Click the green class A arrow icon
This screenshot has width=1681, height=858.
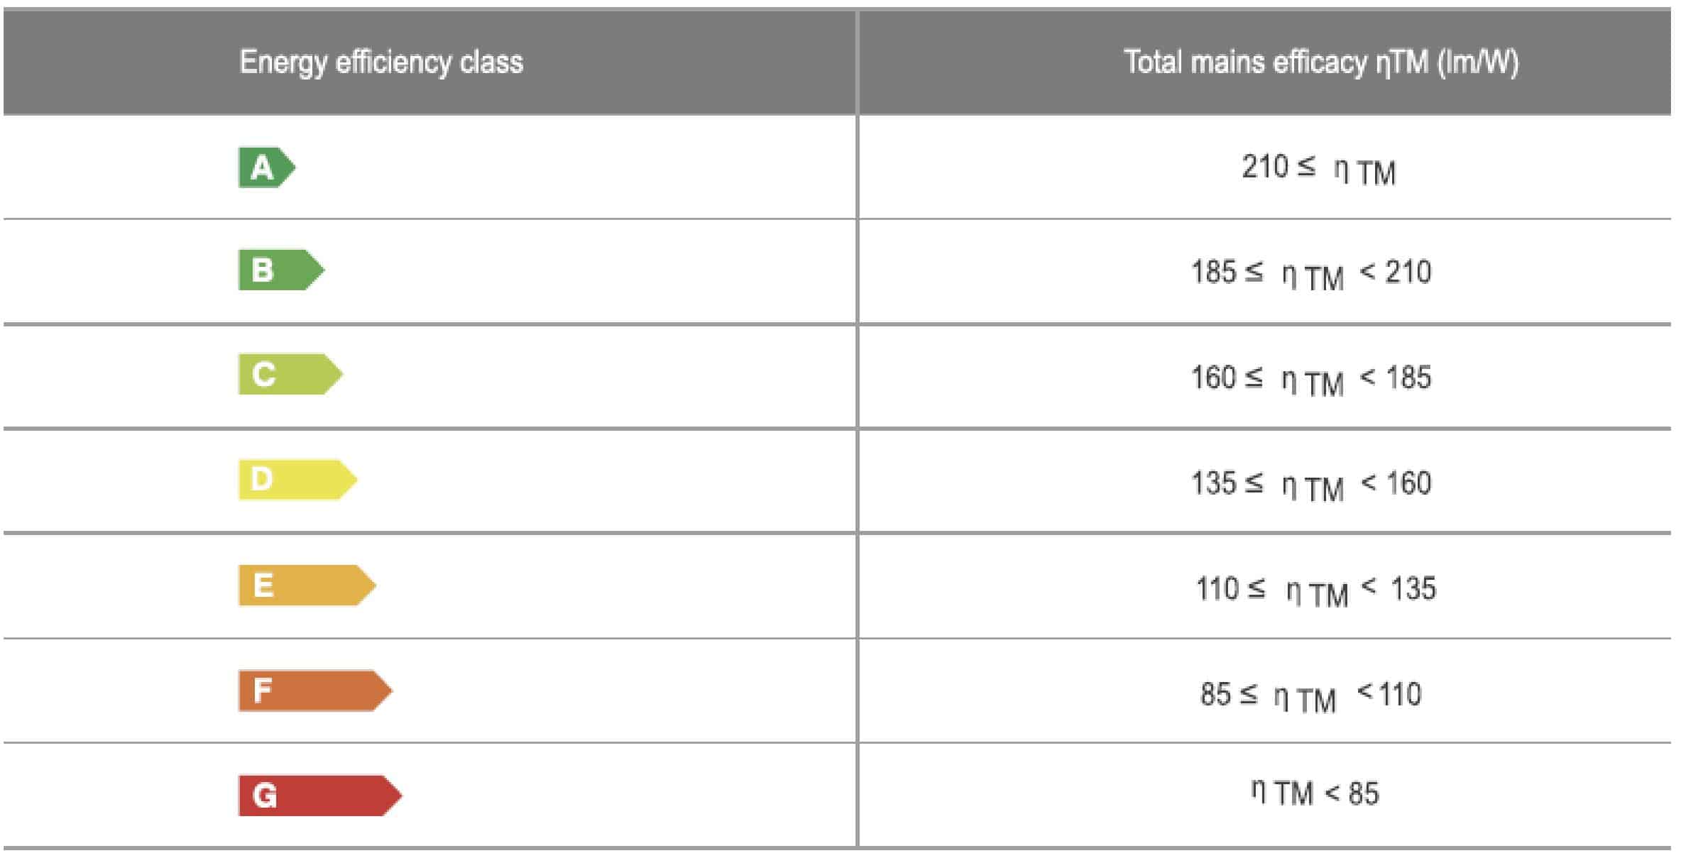[267, 167]
